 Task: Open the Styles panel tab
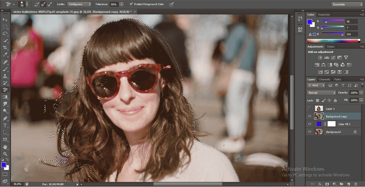[331, 47]
